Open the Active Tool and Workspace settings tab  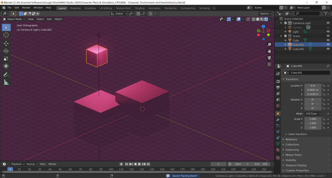click(x=278, y=73)
